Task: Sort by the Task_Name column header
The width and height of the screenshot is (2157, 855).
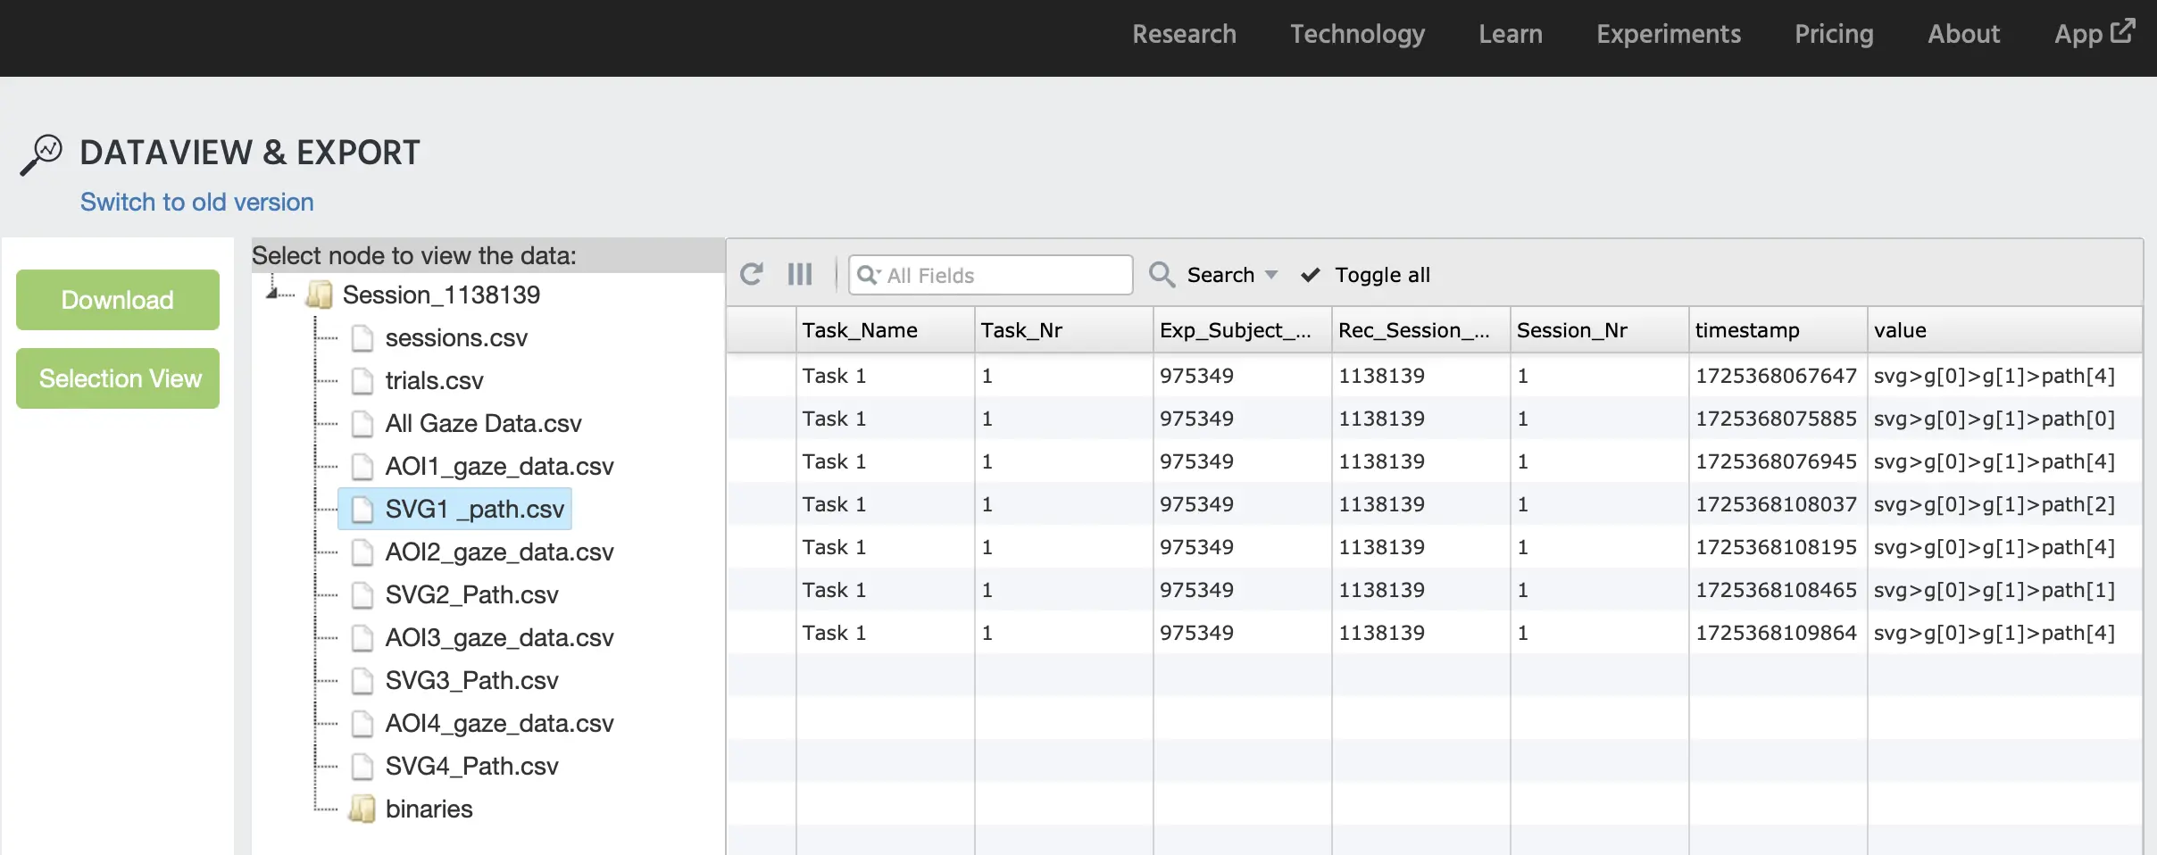Action: coord(885,330)
